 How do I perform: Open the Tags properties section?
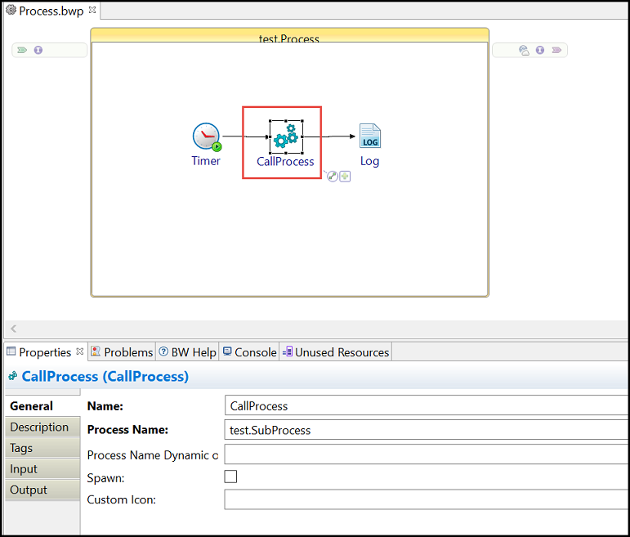click(x=42, y=448)
